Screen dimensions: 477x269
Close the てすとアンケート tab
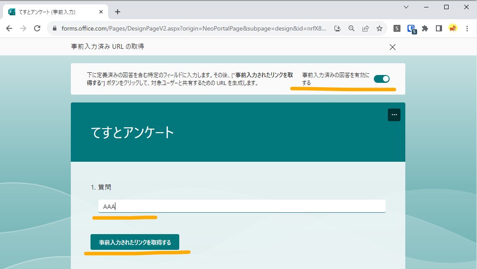coord(101,12)
